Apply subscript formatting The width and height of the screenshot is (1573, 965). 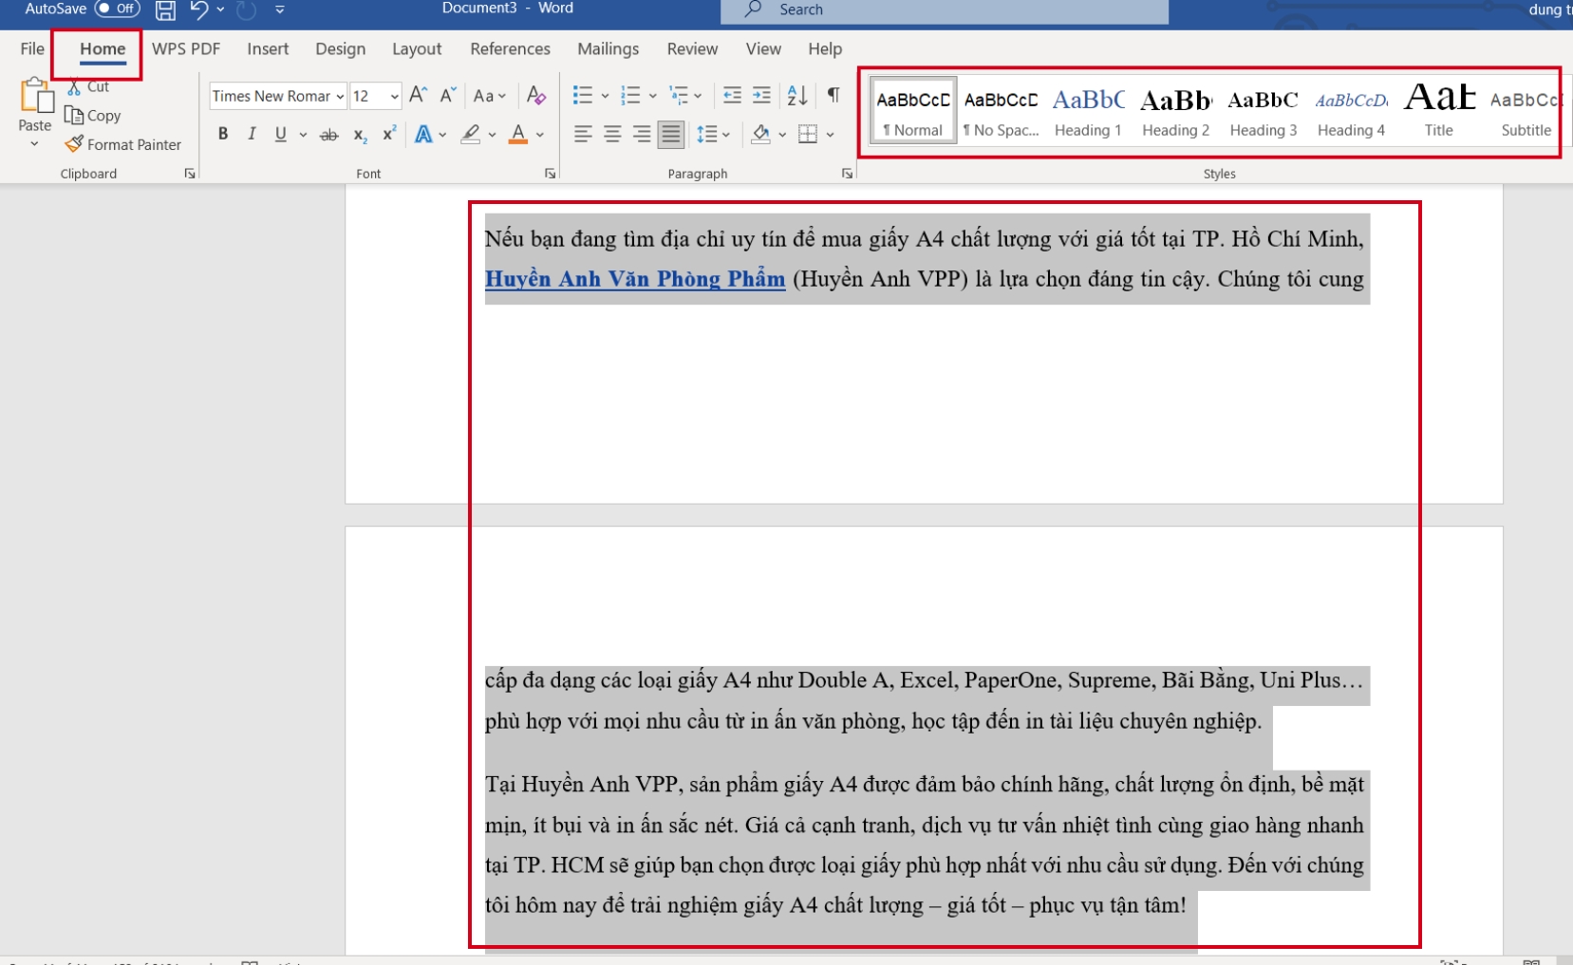360,135
